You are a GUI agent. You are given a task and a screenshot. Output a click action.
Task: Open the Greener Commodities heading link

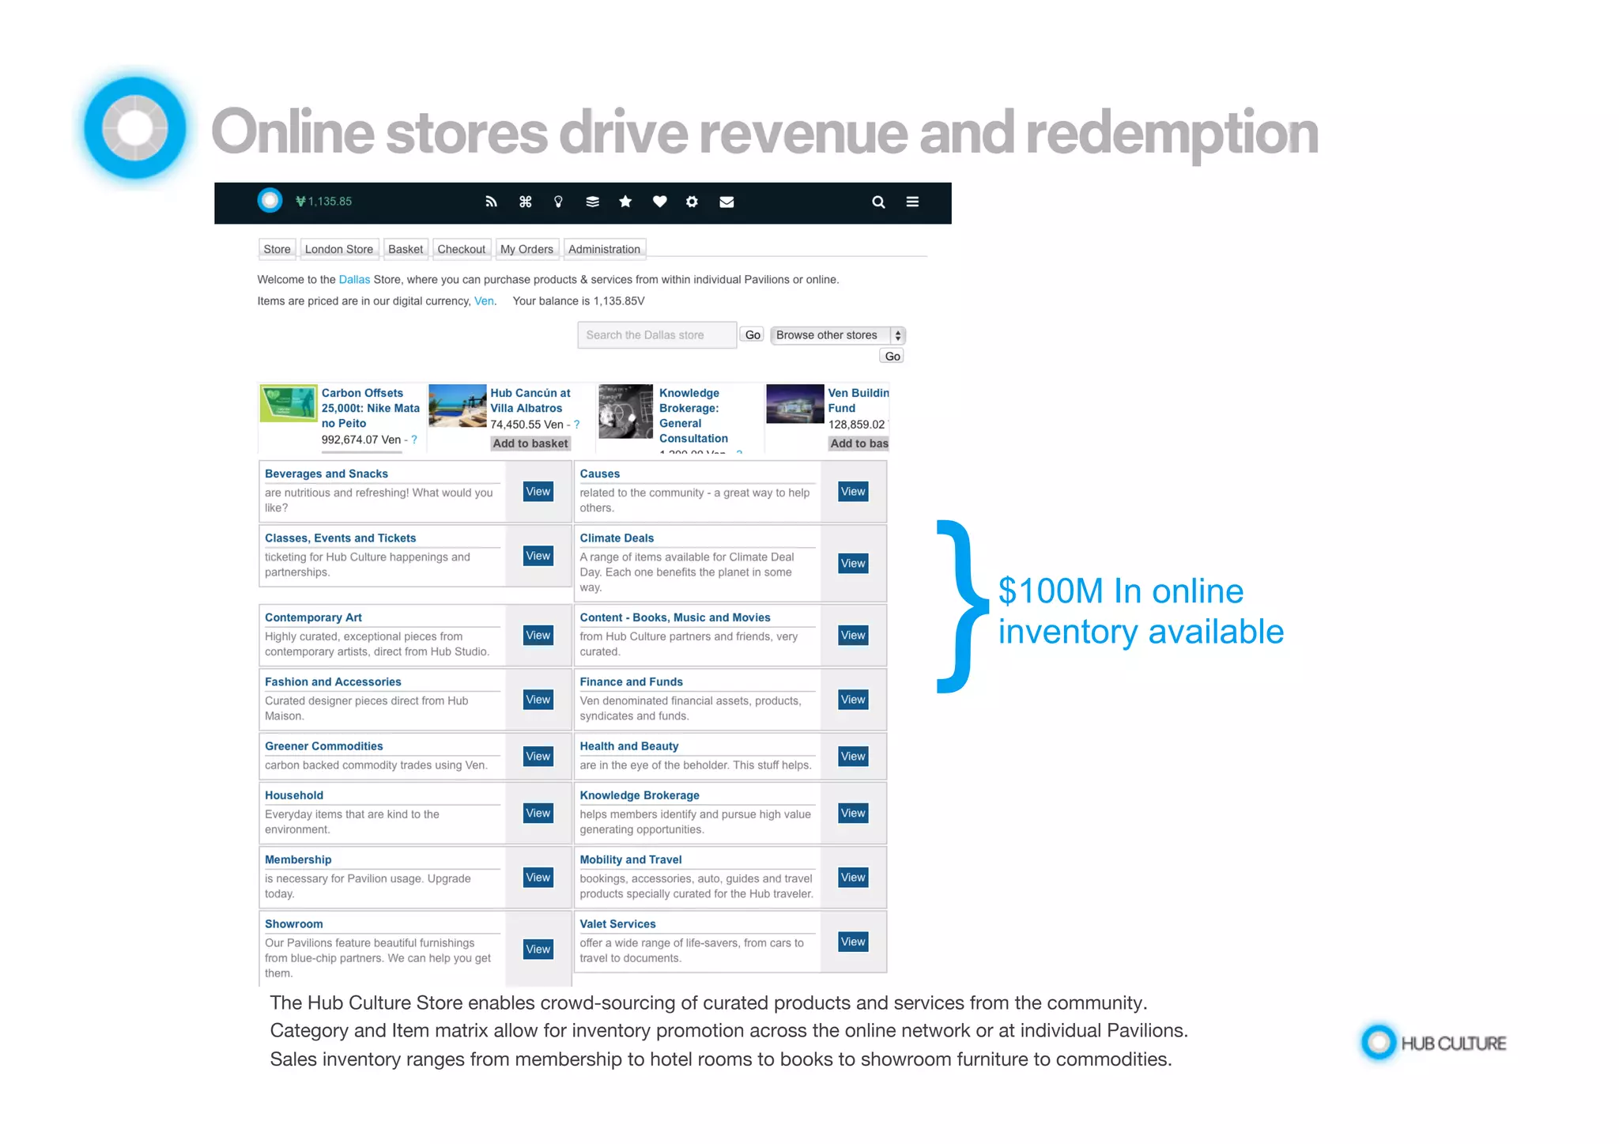click(323, 746)
